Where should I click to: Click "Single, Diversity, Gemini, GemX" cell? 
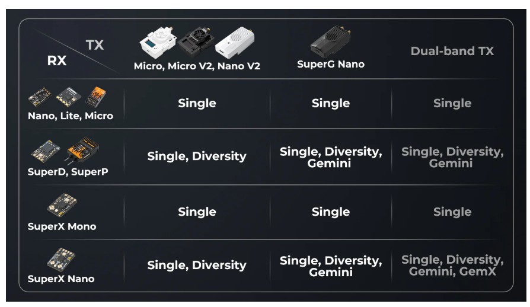(452, 266)
